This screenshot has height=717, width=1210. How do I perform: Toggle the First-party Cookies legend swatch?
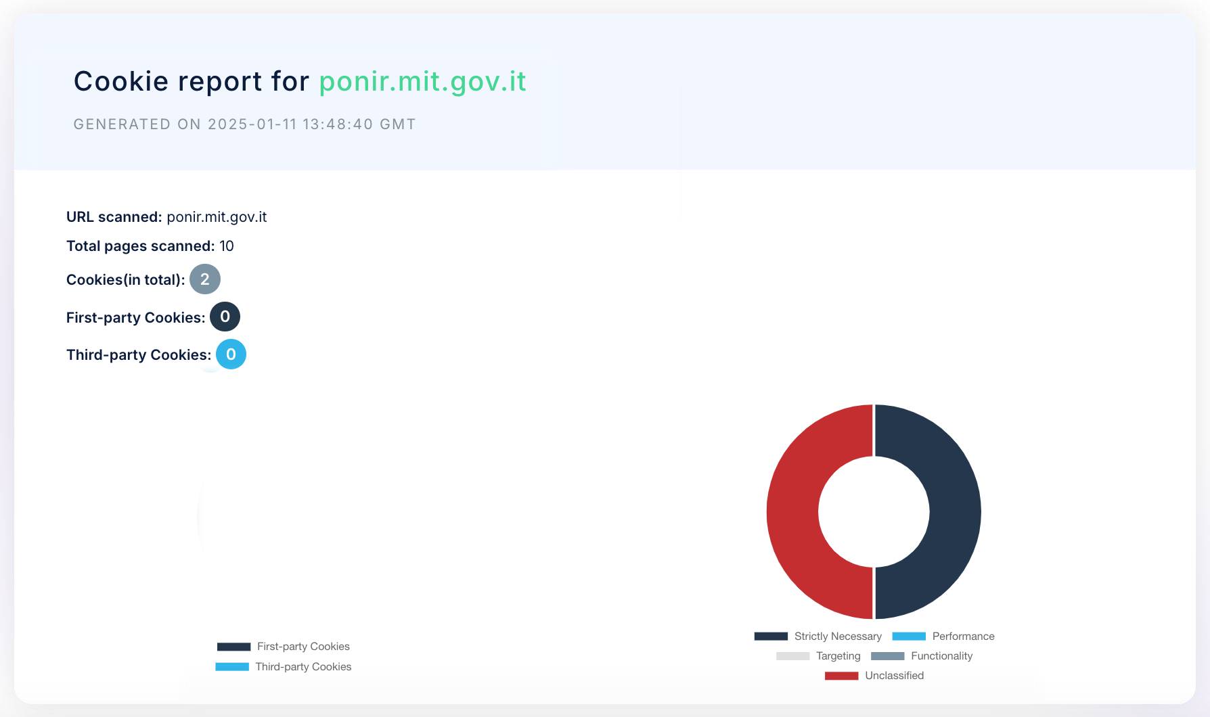pos(233,647)
